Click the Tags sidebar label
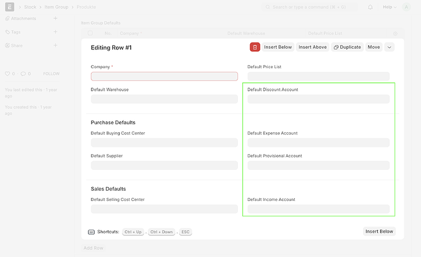 coord(16,32)
